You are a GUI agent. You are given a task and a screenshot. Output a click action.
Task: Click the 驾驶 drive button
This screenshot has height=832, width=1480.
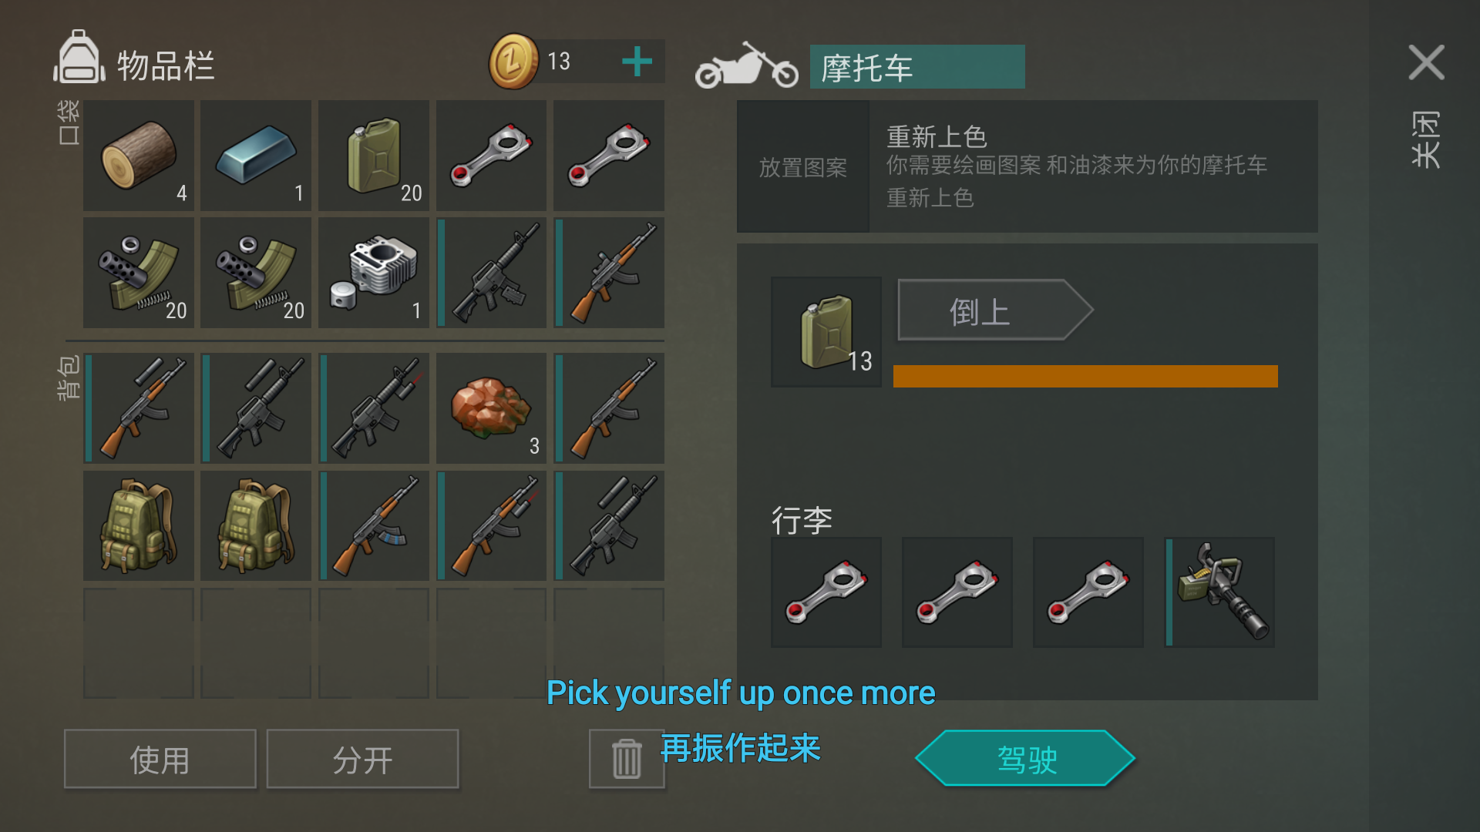point(1026,759)
